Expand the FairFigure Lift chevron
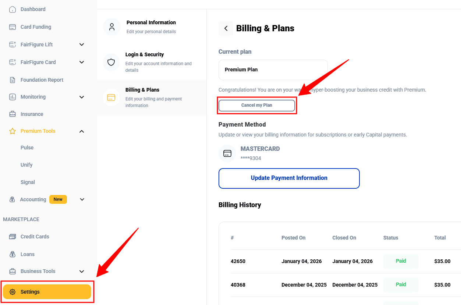Viewport: 461px width, 305px height. 82,45
